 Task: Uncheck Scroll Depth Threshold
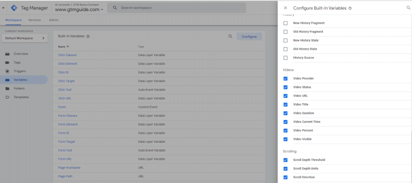coord(286,160)
